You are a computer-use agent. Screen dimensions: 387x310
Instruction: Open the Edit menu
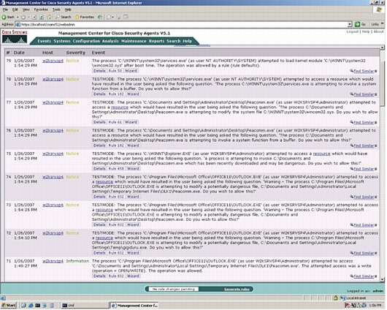click(15, 10)
